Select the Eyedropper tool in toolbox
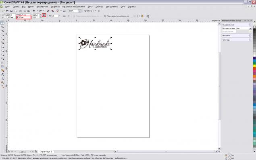 2,75
